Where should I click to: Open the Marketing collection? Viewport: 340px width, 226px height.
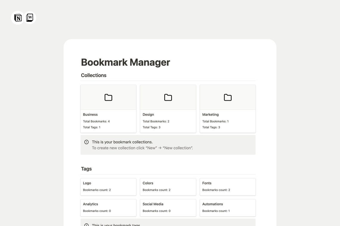coord(227,108)
